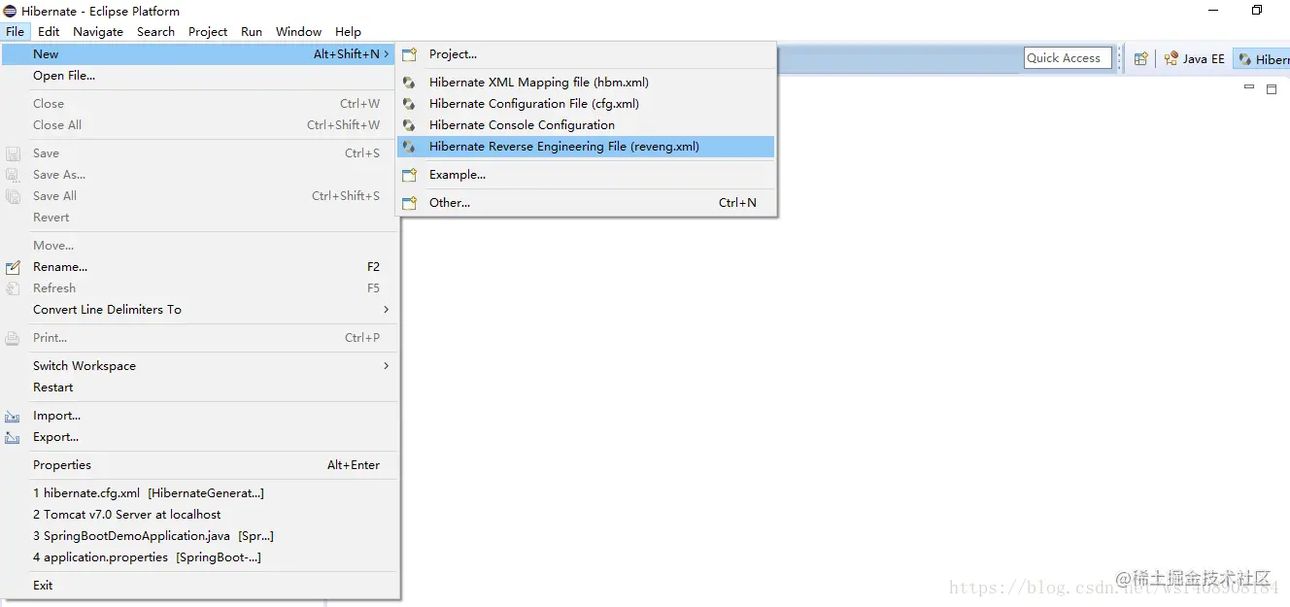Select Project... in the New submenu
1290x607 pixels.
[587, 54]
